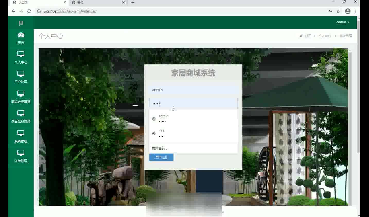Viewport: 369px width, 217px height.
Task: Open saved passwords key icon in address bar
Action: click(x=330, y=11)
